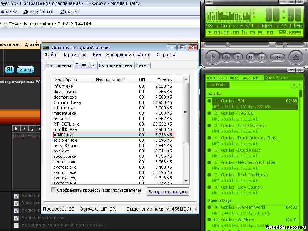Select the RTHDCPL.exe process row
The image size is (308, 231).
click(x=113, y=124)
